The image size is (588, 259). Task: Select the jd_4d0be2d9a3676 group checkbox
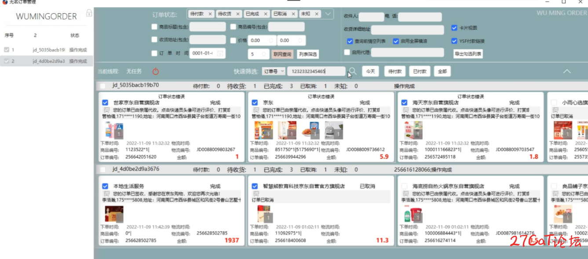point(102,169)
